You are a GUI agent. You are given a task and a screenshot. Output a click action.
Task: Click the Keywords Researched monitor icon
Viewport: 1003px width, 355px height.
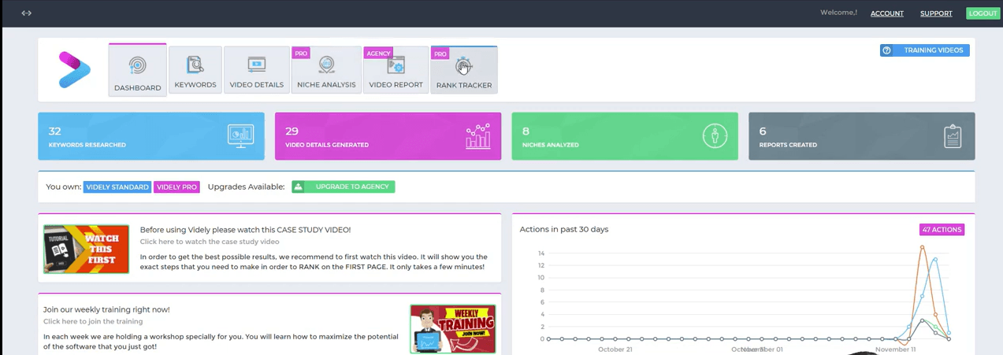(240, 136)
